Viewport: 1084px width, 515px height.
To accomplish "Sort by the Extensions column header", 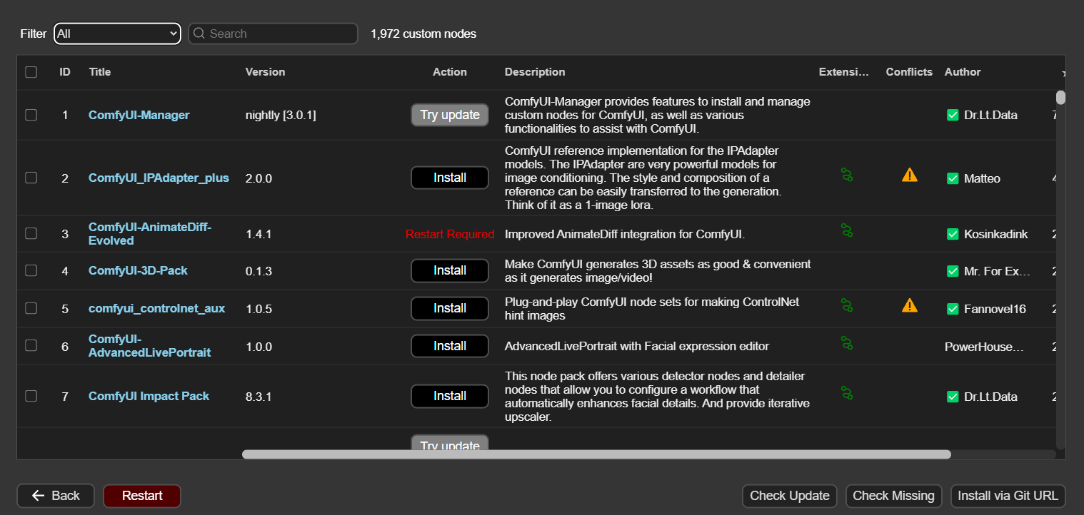I will pos(845,72).
